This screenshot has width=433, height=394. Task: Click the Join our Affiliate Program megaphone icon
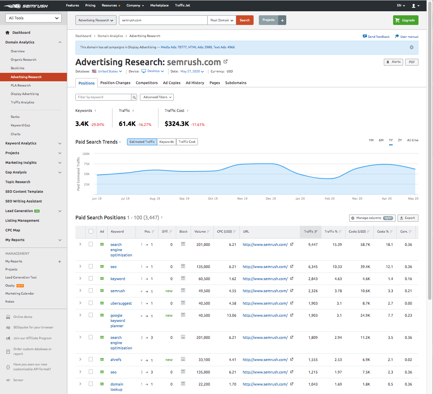coord(8,338)
